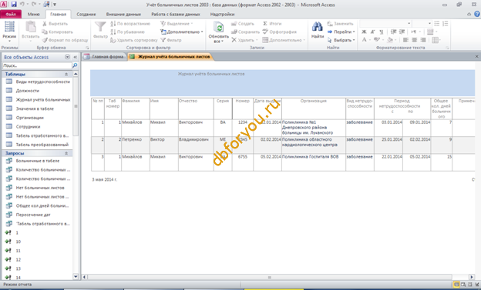
Task: Open font color picker A
Action: [366, 40]
